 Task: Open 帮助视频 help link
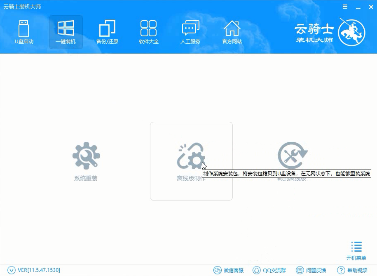pyautogui.click(x=352, y=270)
